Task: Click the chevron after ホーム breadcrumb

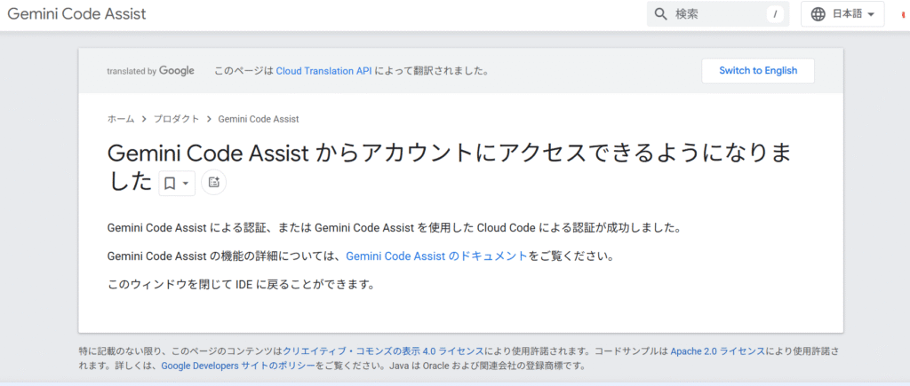Action: click(x=143, y=119)
